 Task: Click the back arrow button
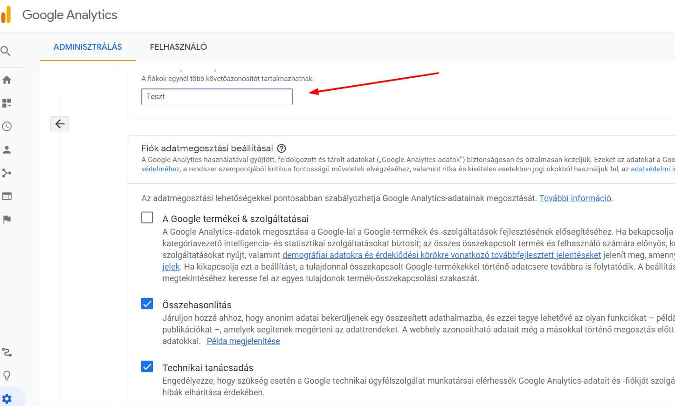(60, 124)
